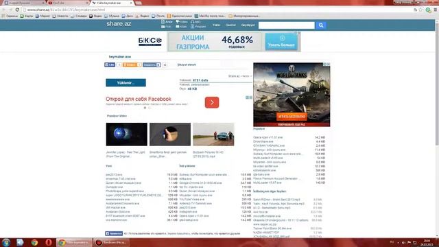The image size is (439, 247).
Task: Open instagram.exe in İndi yüklənir list
Action: click(x=187, y=212)
